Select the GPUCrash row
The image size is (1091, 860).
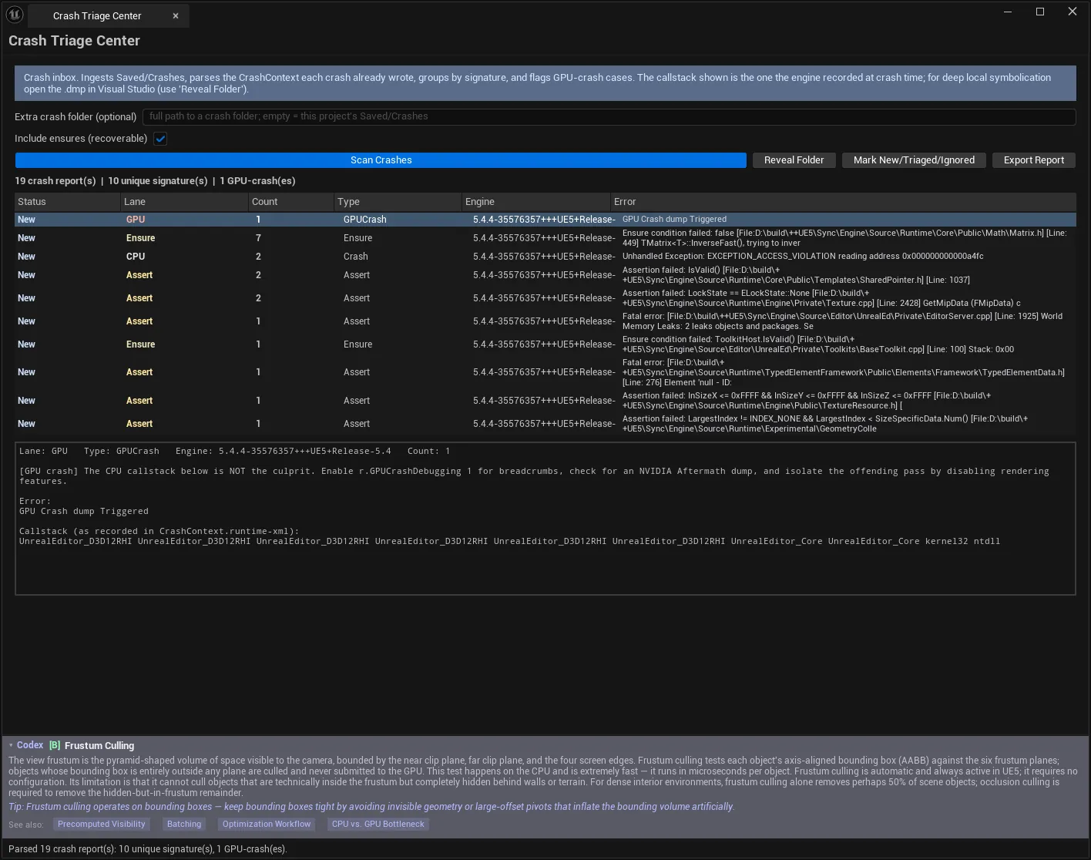[545, 220]
